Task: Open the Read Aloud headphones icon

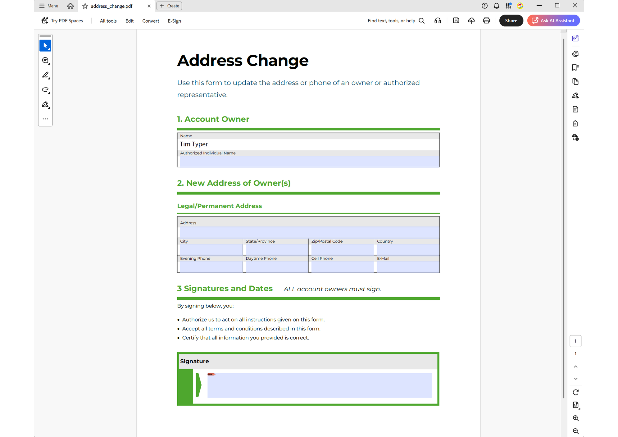Action: tap(438, 21)
